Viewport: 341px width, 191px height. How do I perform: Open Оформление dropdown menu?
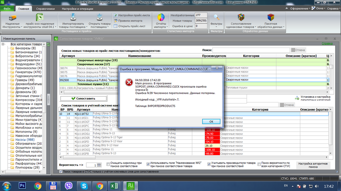coord(300,8)
